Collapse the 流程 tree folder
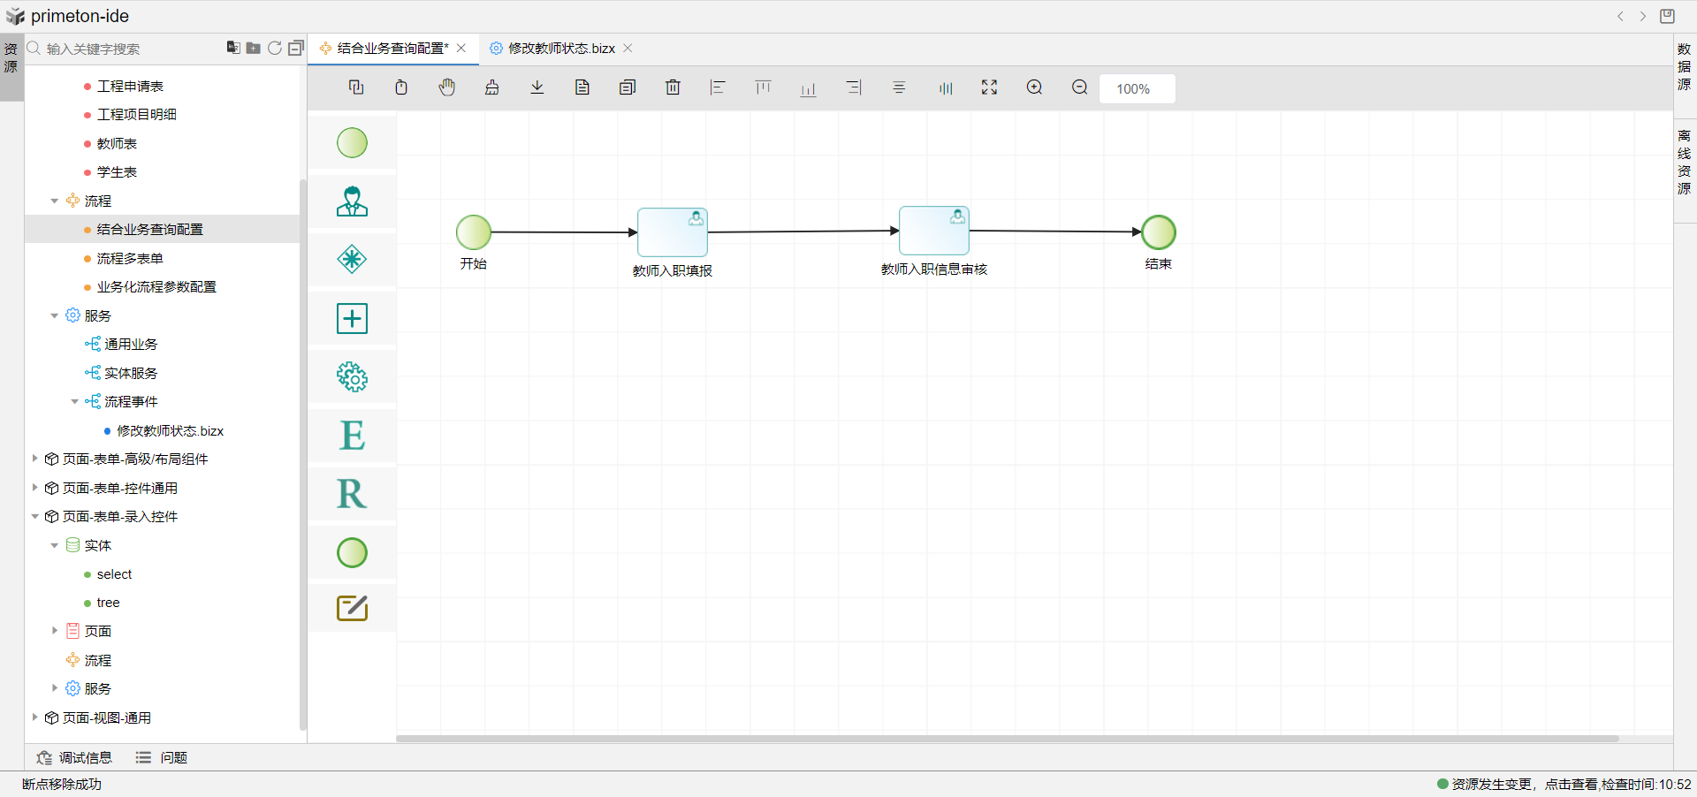The width and height of the screenshot is (1697, 797). tap(55, 201)
